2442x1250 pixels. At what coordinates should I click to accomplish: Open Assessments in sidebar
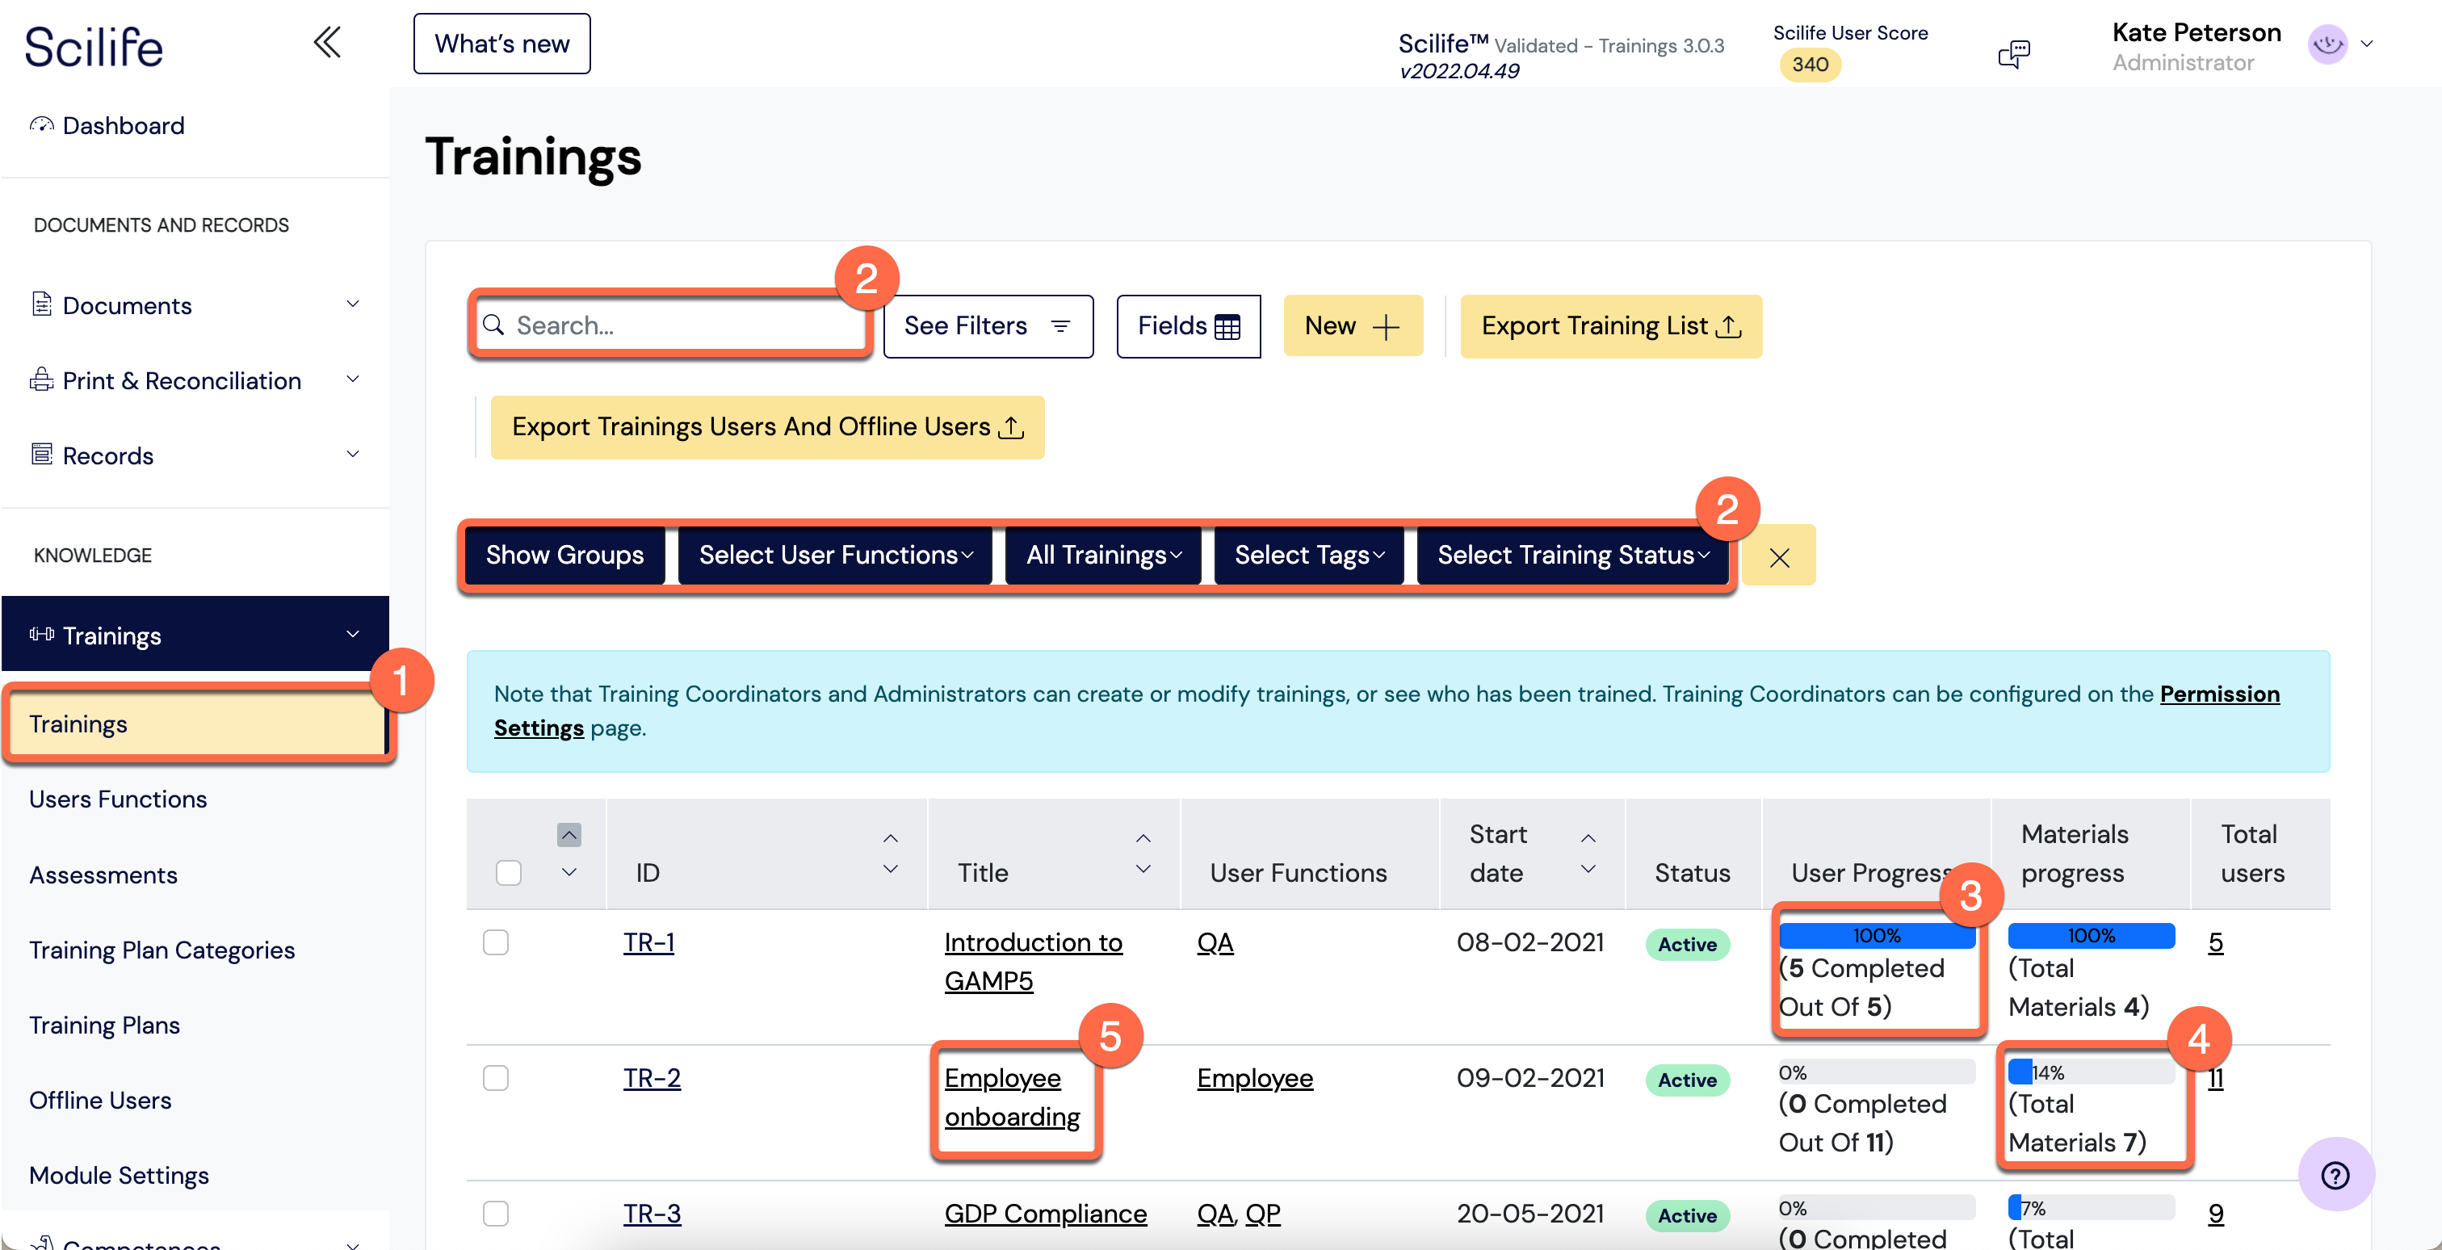click(103, 875)
